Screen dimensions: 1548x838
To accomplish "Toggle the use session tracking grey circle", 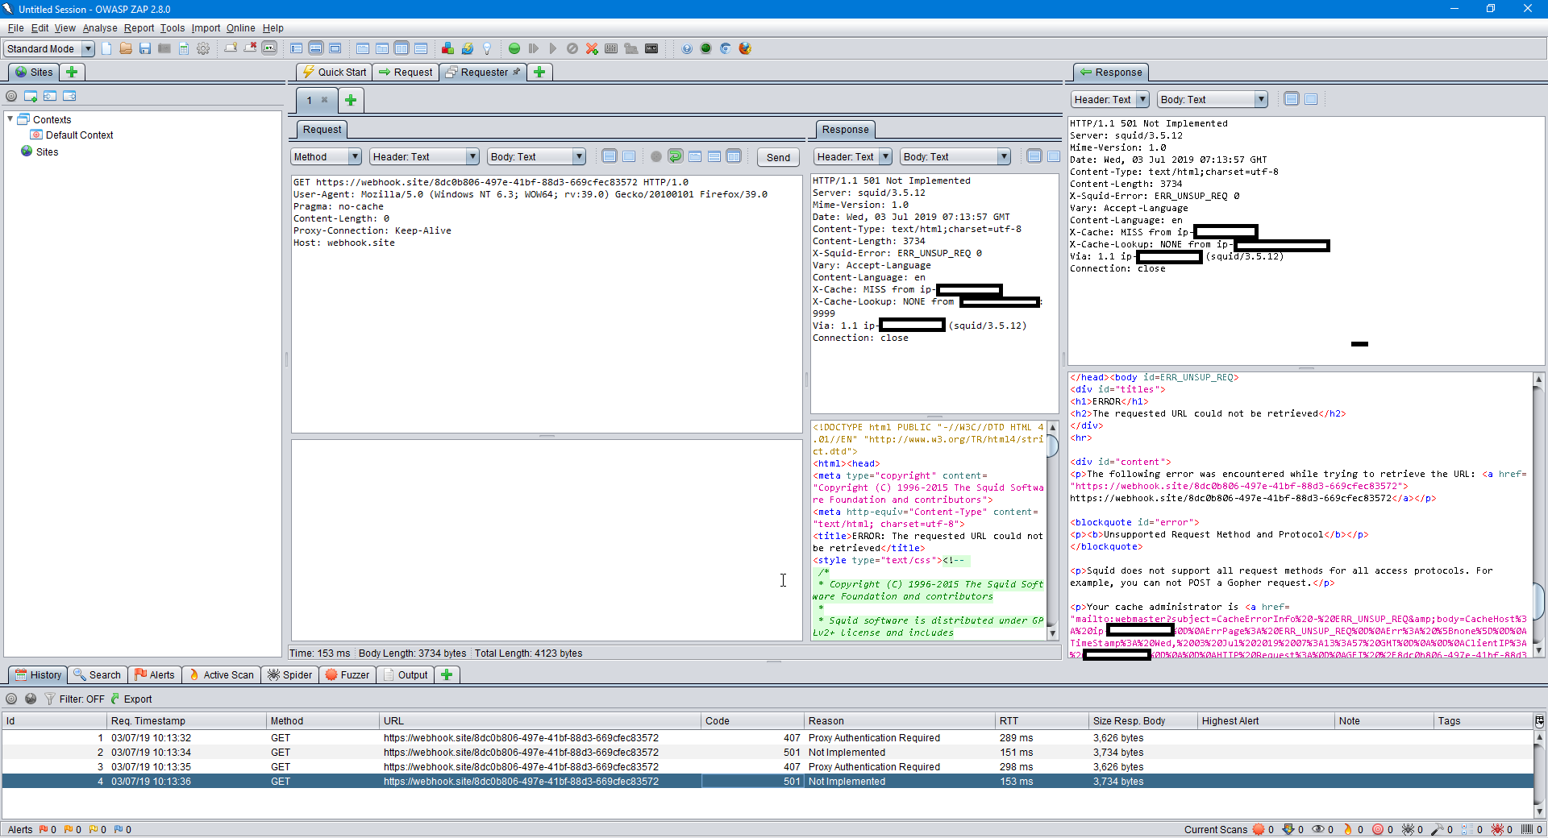I will pyautogui.click(x=656, y=156).
